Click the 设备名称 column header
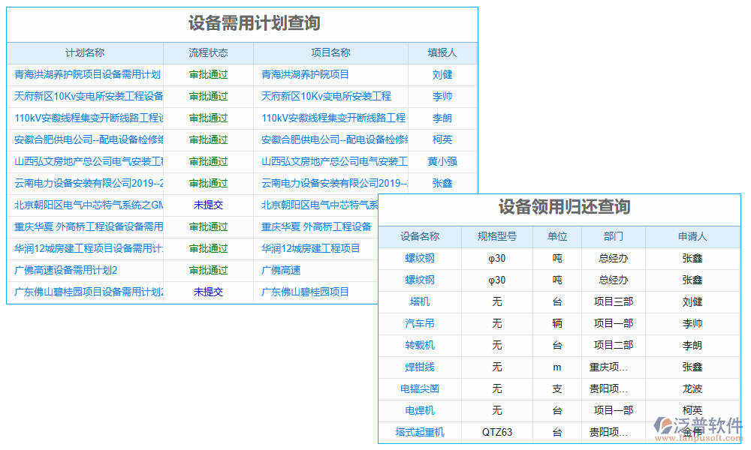The height and width of the screenshot is (450, 751). coord(422,236)
